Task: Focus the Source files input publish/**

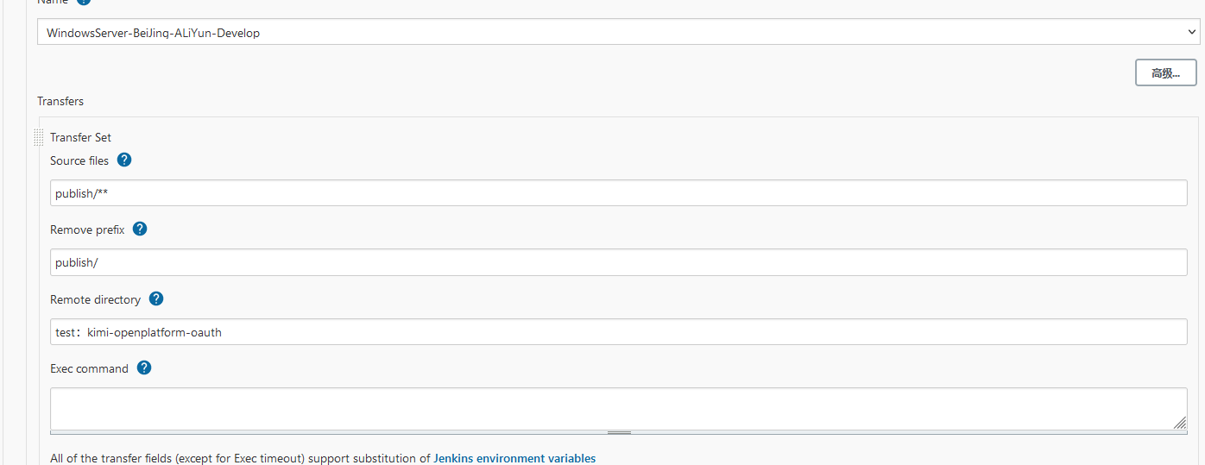Action: 618,193
